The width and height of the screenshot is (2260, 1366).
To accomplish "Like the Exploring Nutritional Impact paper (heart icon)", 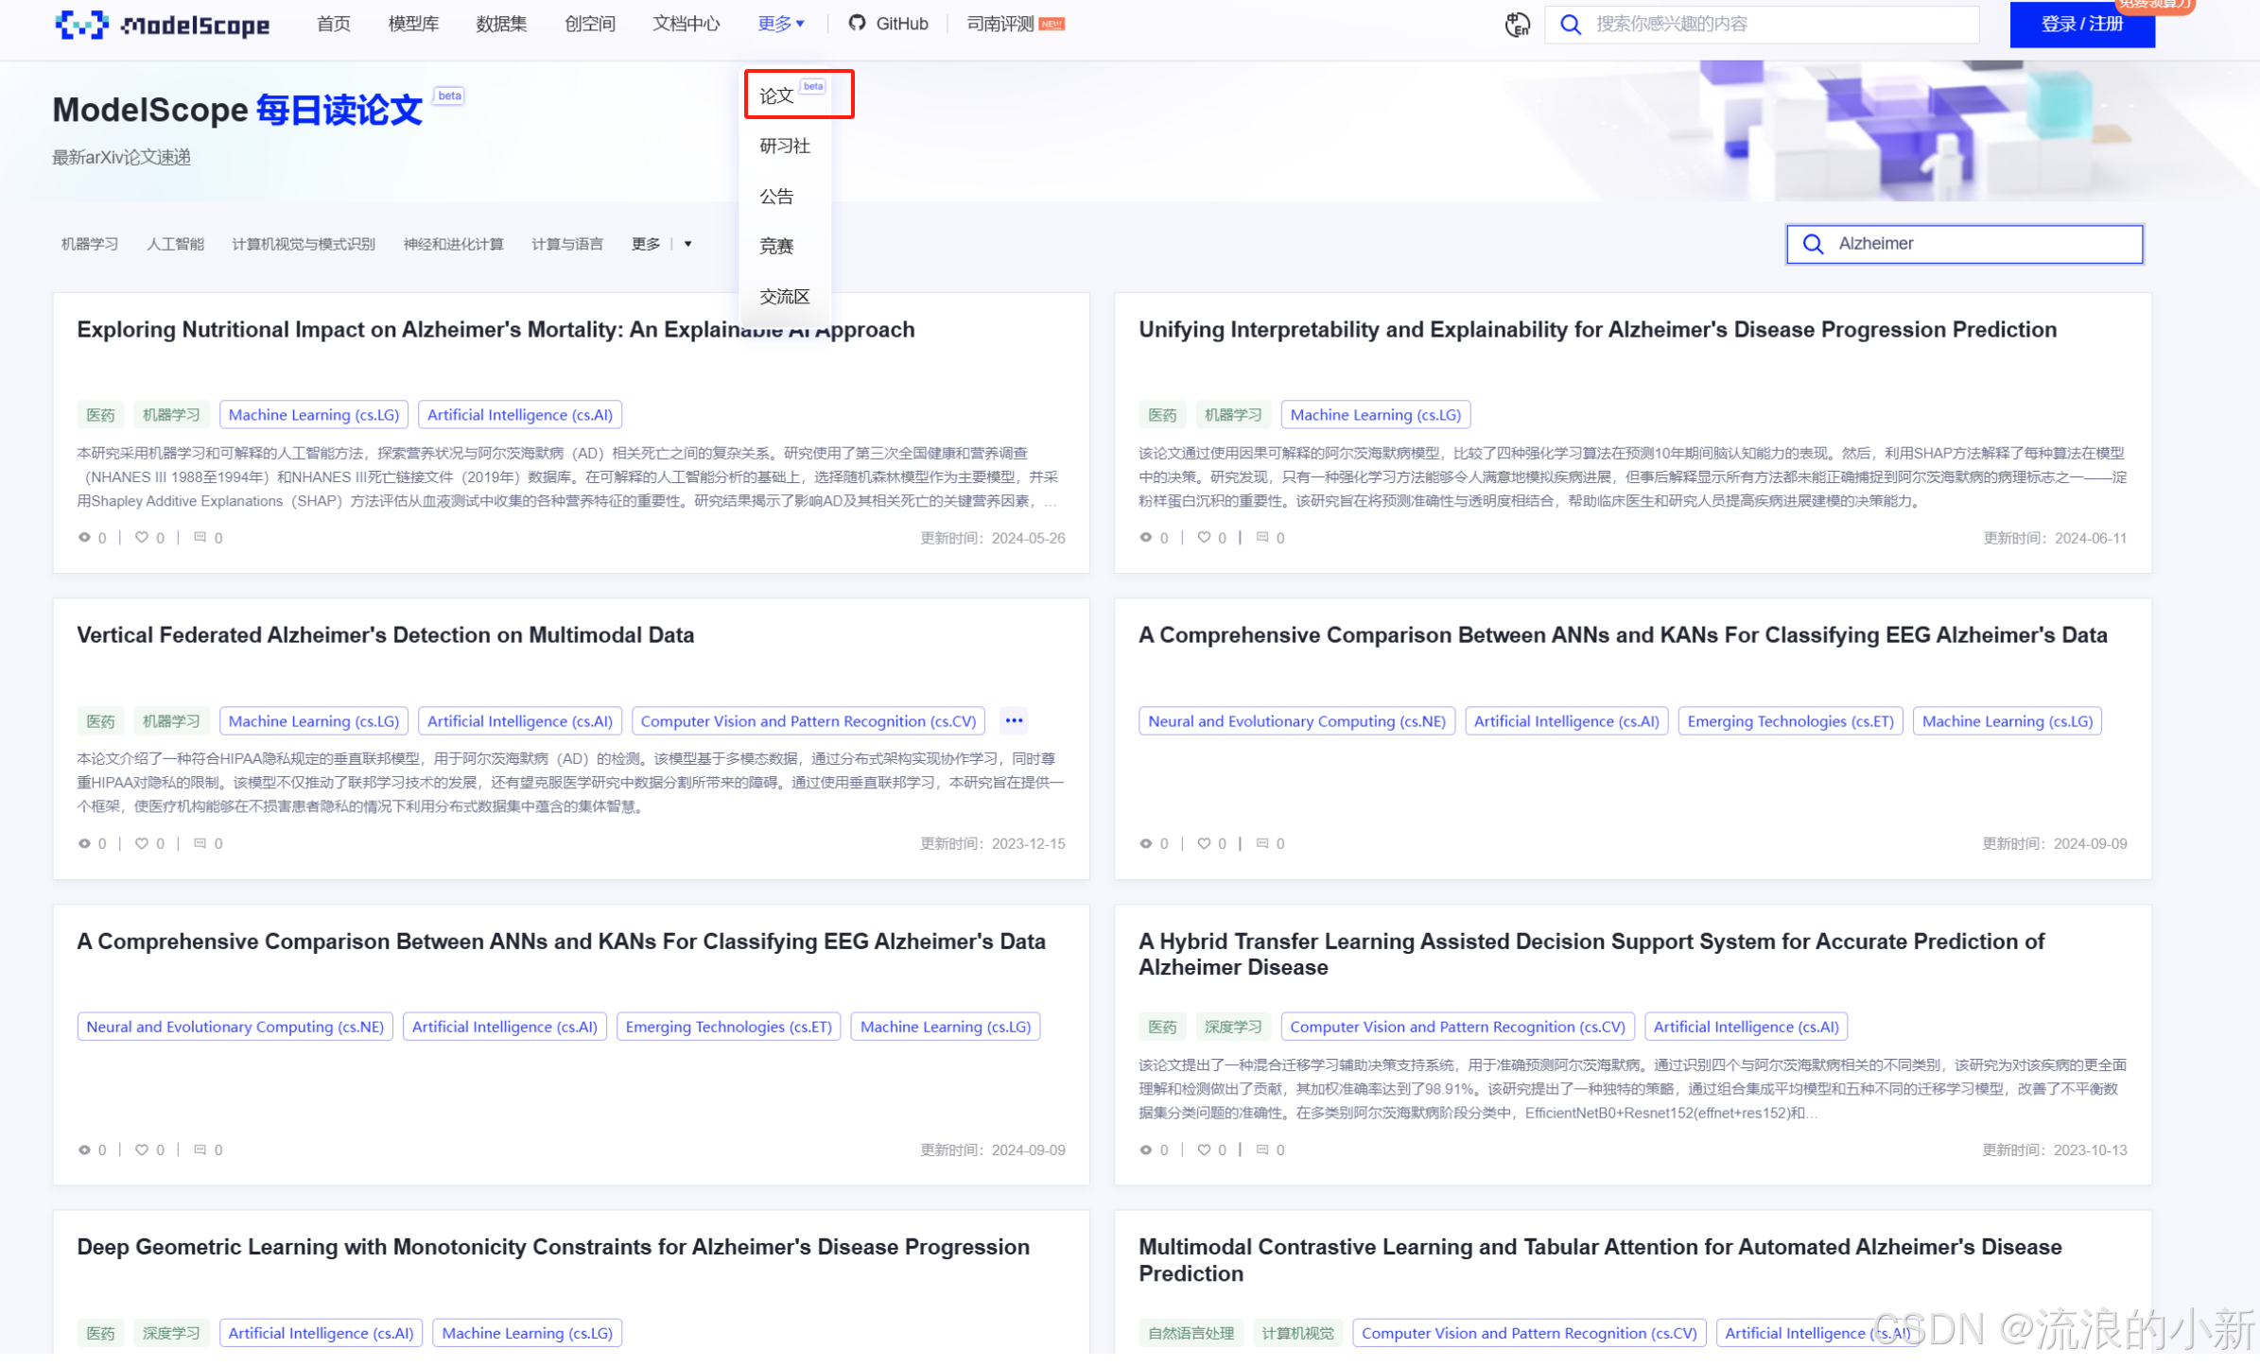I will pyautogui.click(x=142, y=539).
